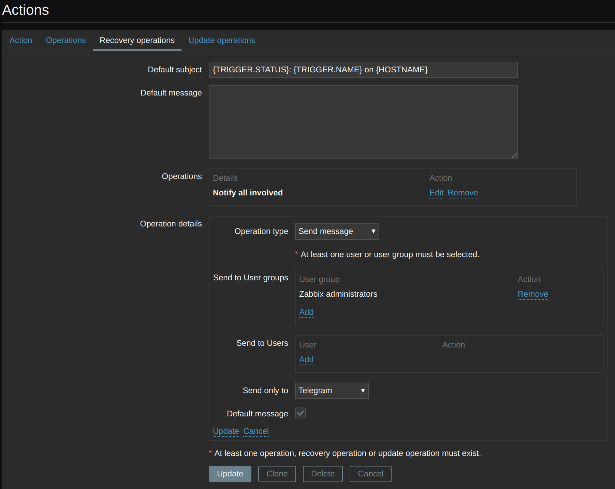Click into the Default subject field

[x=363, y=70]
